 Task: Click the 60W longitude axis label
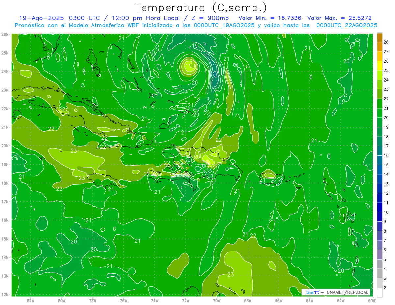click(372, 300)
